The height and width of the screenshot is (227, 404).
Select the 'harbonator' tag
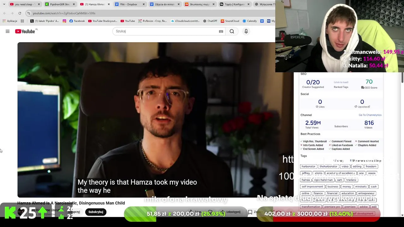[x=308, y=166]
